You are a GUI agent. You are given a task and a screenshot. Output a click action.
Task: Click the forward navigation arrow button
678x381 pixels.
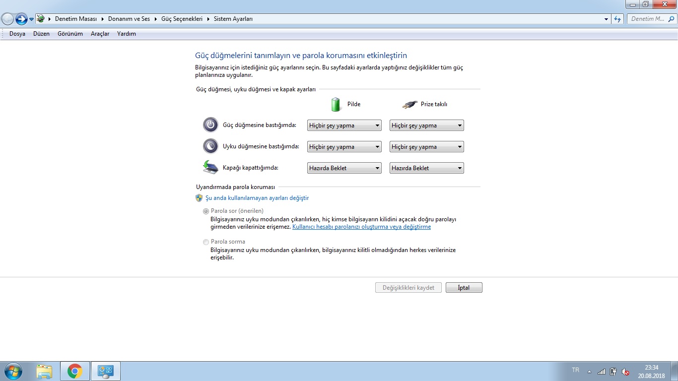point(21,19)
